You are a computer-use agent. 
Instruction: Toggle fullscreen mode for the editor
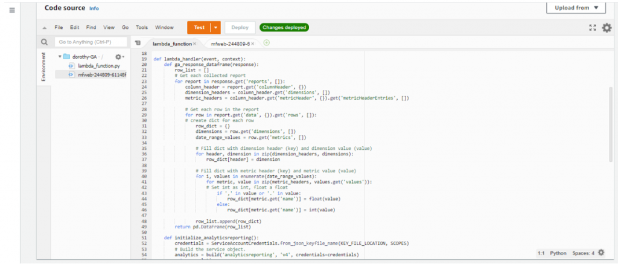[x=593, y=28]
